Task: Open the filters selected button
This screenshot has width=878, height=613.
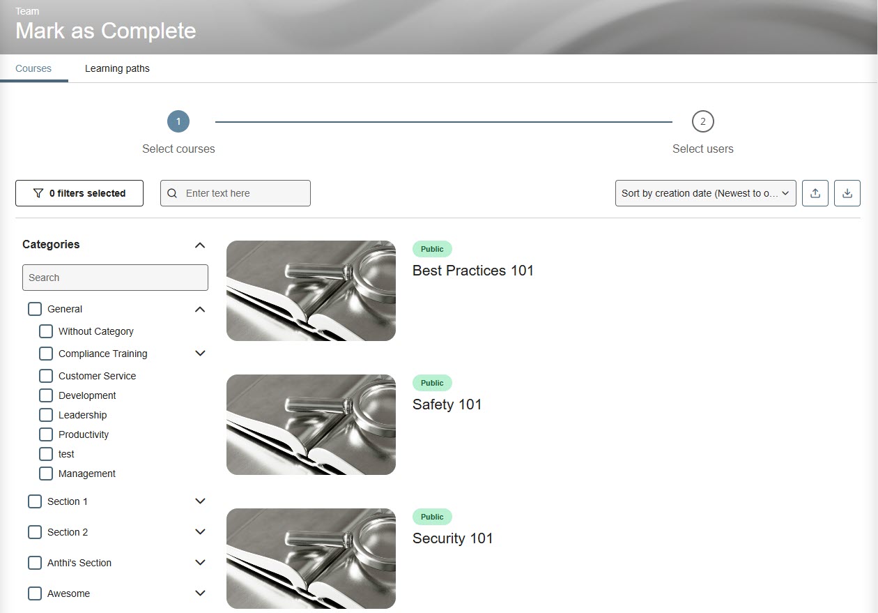Action: pyautogui.click(x=79, y=193)
